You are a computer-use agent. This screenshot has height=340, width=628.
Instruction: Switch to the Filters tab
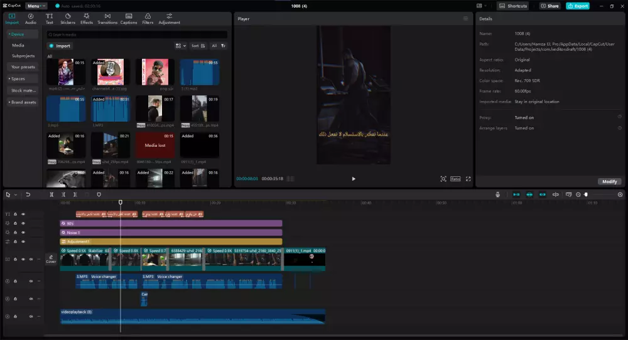pyautogui.click(x=148, y=18)
